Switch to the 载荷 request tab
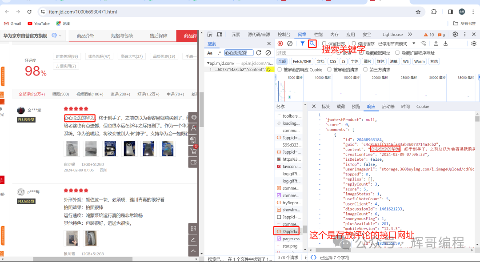The image size is (480, 262). [341, 107]
